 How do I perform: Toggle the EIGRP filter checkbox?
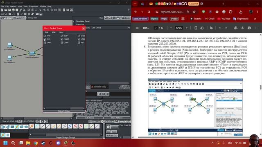click(x=62, y=39)
